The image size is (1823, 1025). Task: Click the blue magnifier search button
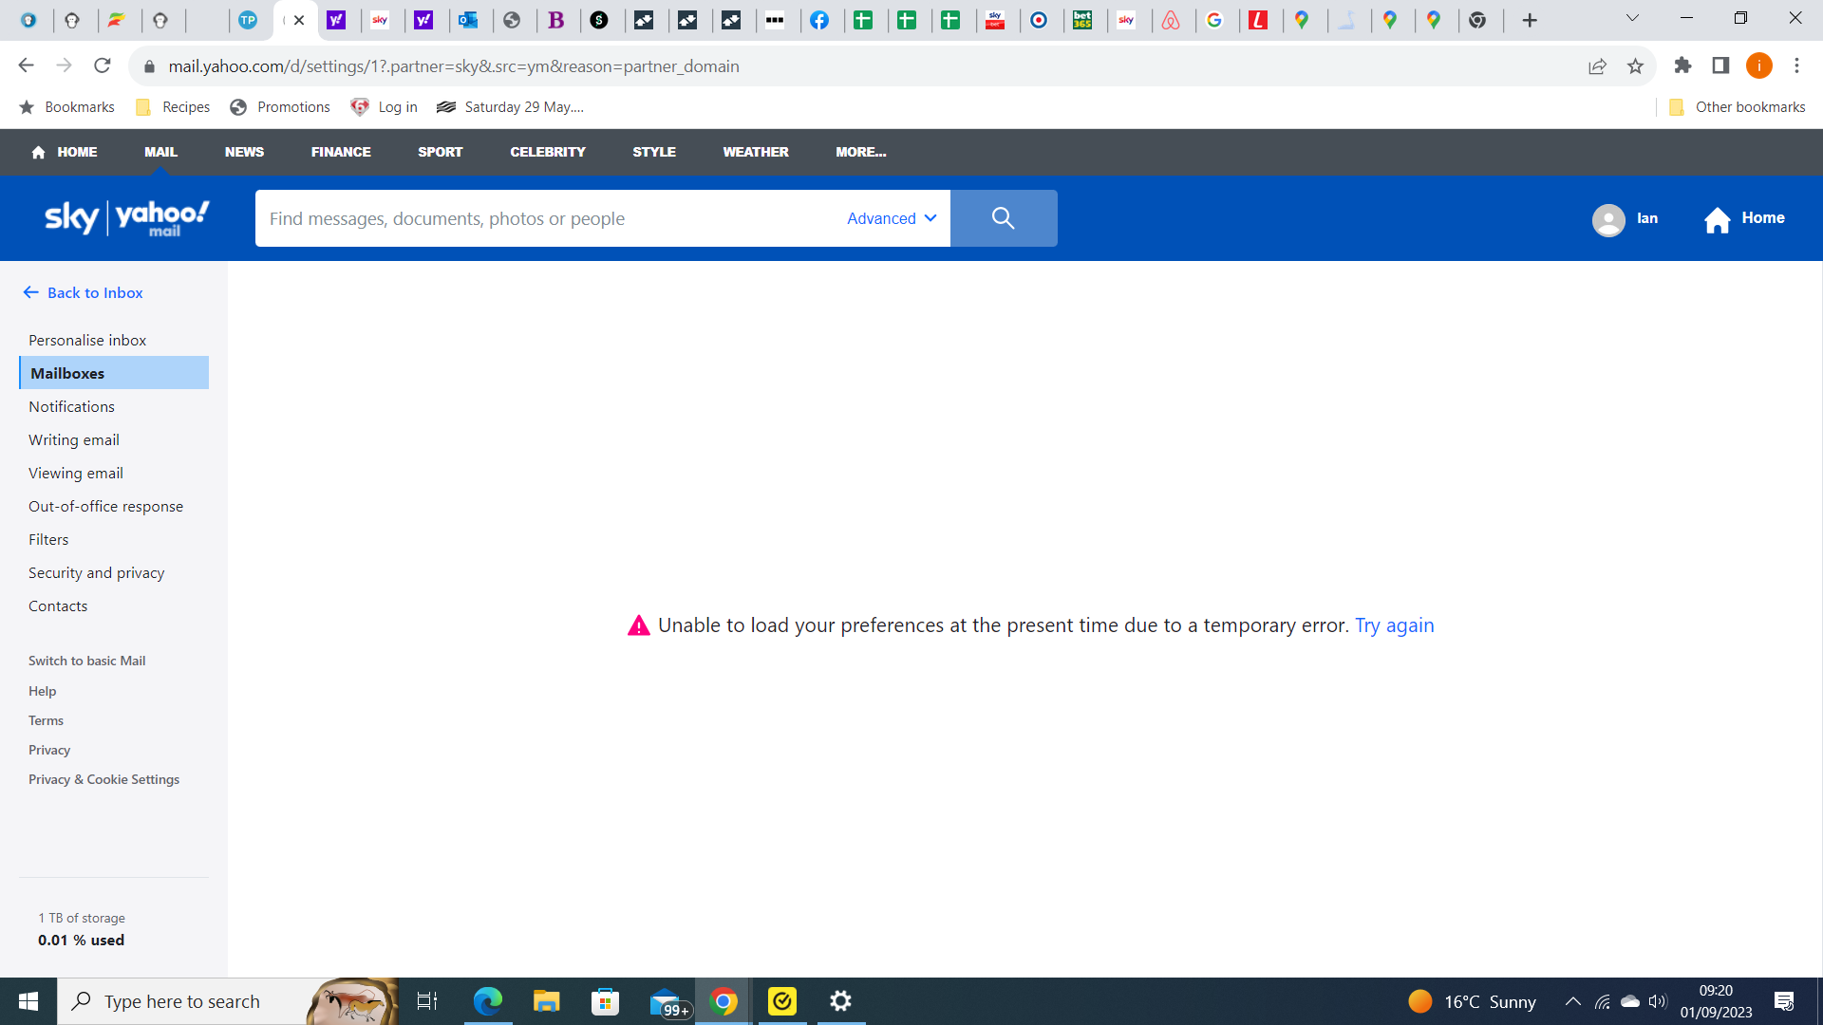[1003, 218]
